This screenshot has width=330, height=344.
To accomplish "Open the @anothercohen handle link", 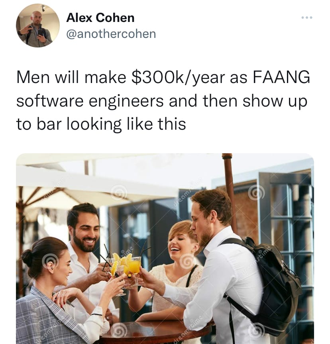I will (x=111, y=34).
